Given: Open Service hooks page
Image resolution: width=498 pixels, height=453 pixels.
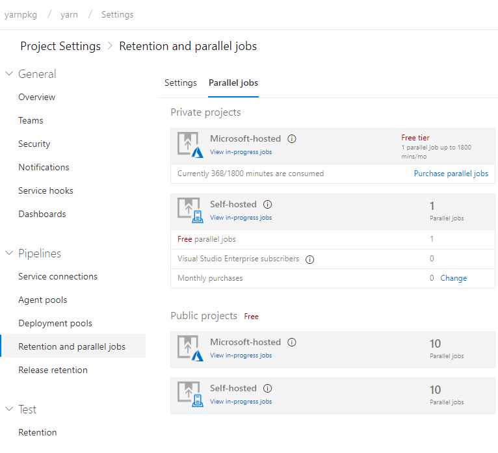Looking at the screenshot, I should coord(46,191).
